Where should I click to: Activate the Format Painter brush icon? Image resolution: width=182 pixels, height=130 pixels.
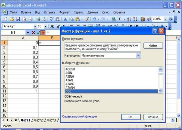pyautogui.click(x=87, y=19)
